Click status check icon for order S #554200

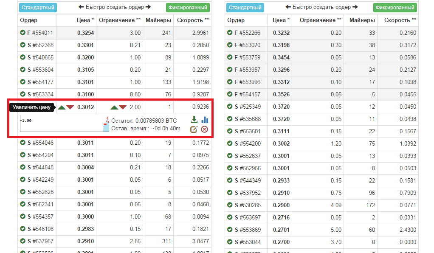click(230, 143)
